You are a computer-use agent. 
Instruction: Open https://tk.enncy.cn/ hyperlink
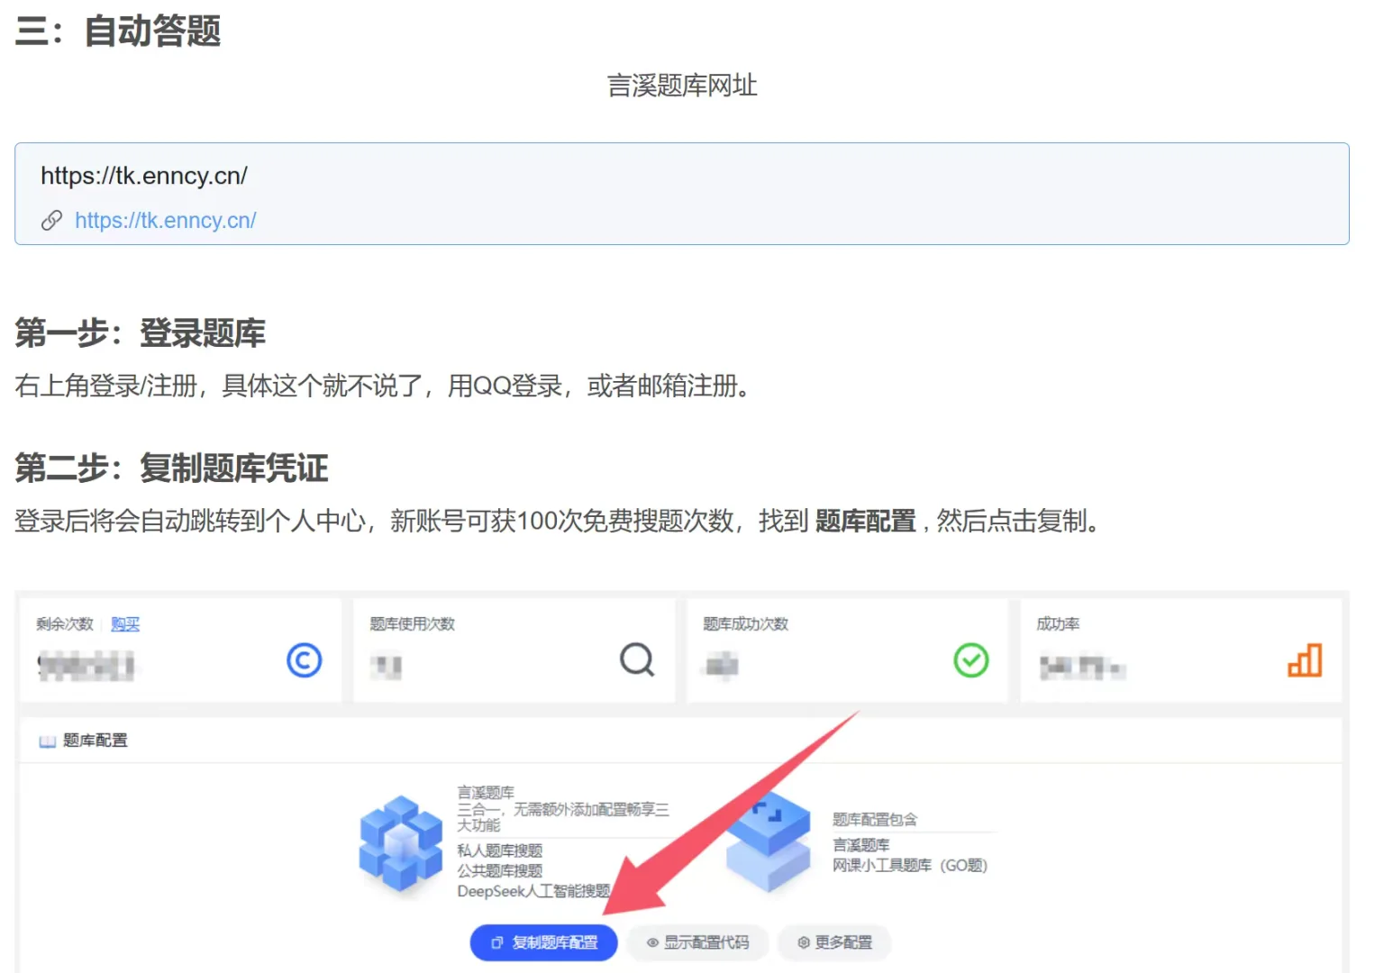(166, 220)
